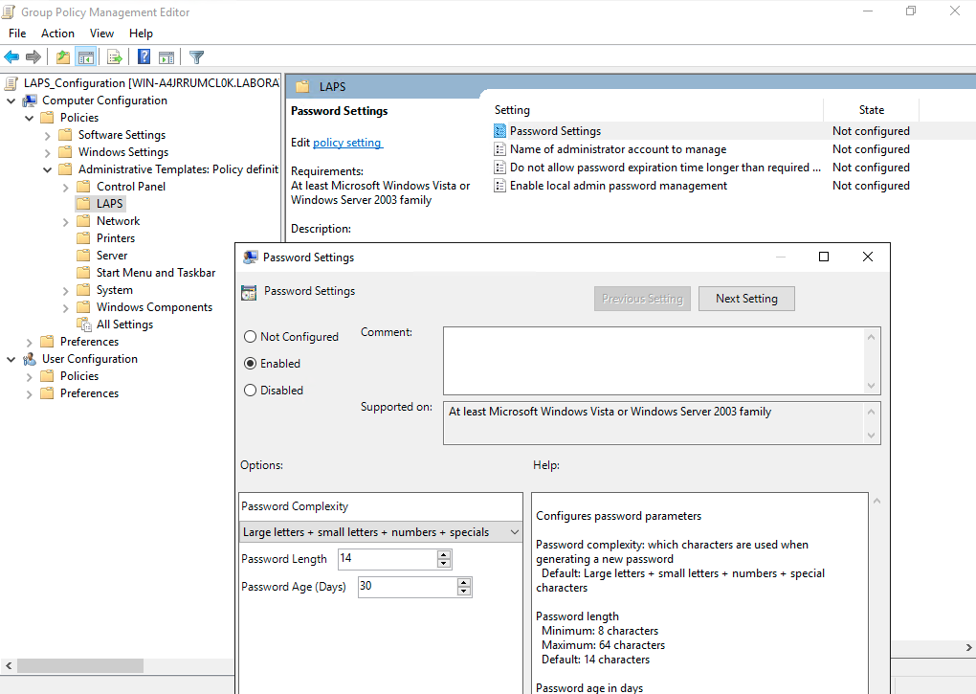This screenshot has height=694, width=976.
Task: Click the Start Menu and Taskbar folder icon
Action: pyautogui.click(x=83, y=273)
